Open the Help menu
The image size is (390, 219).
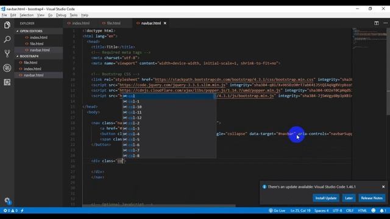[x=85, y=15]
